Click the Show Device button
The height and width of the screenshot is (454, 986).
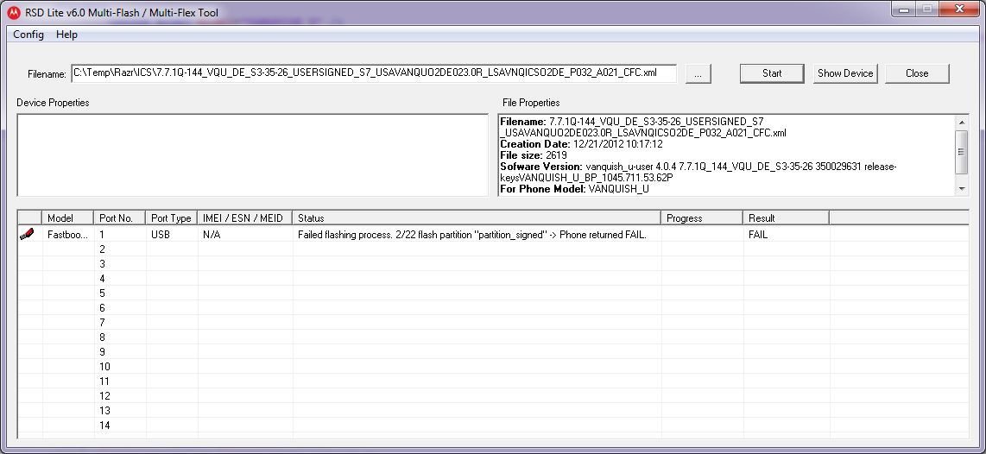[x=845, y=73]
